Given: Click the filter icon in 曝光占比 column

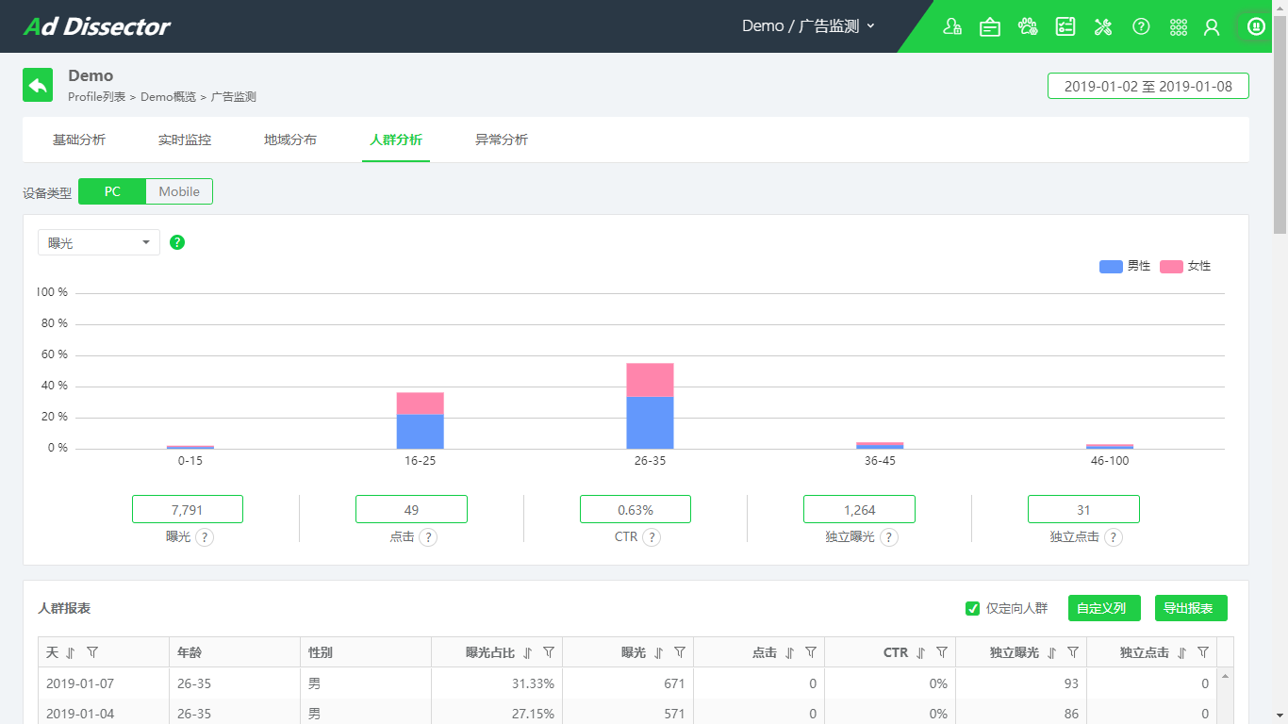Looking at the screenshot, I should pyautogui.click(x=549, y=652).
